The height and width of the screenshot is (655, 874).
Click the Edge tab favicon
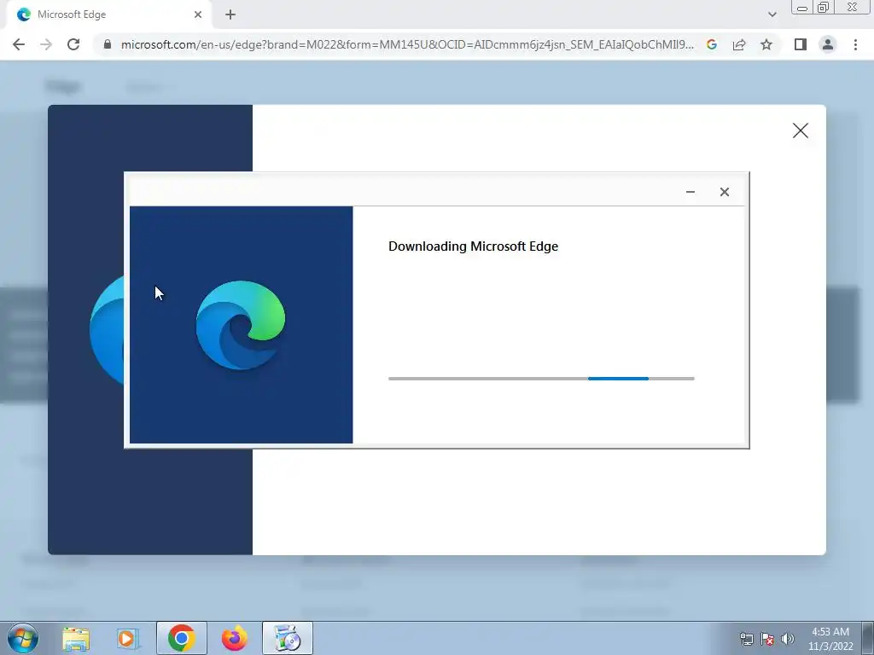coord(23,14)
